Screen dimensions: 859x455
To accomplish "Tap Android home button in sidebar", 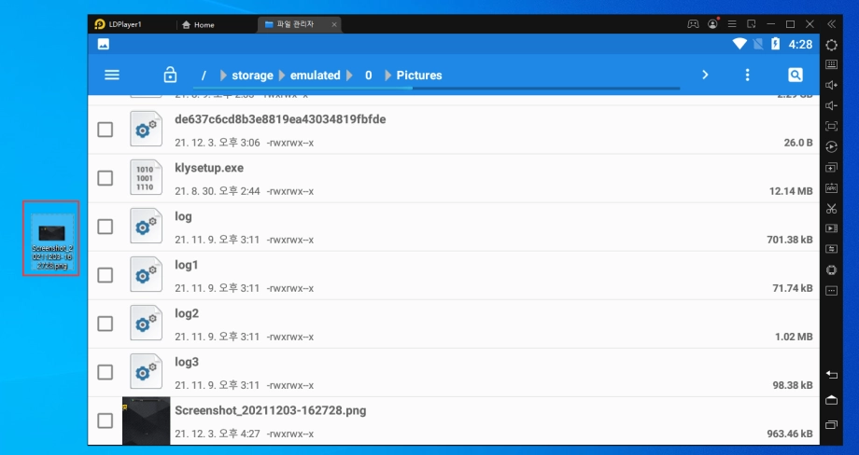I will pyautogui.click(x=832, y=400).
